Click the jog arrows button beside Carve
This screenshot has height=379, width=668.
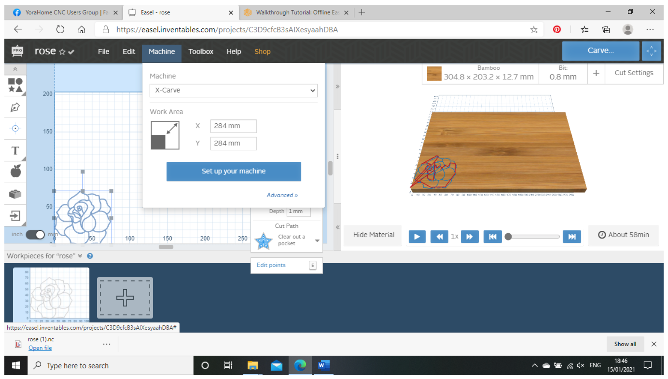tap(651, 51)
